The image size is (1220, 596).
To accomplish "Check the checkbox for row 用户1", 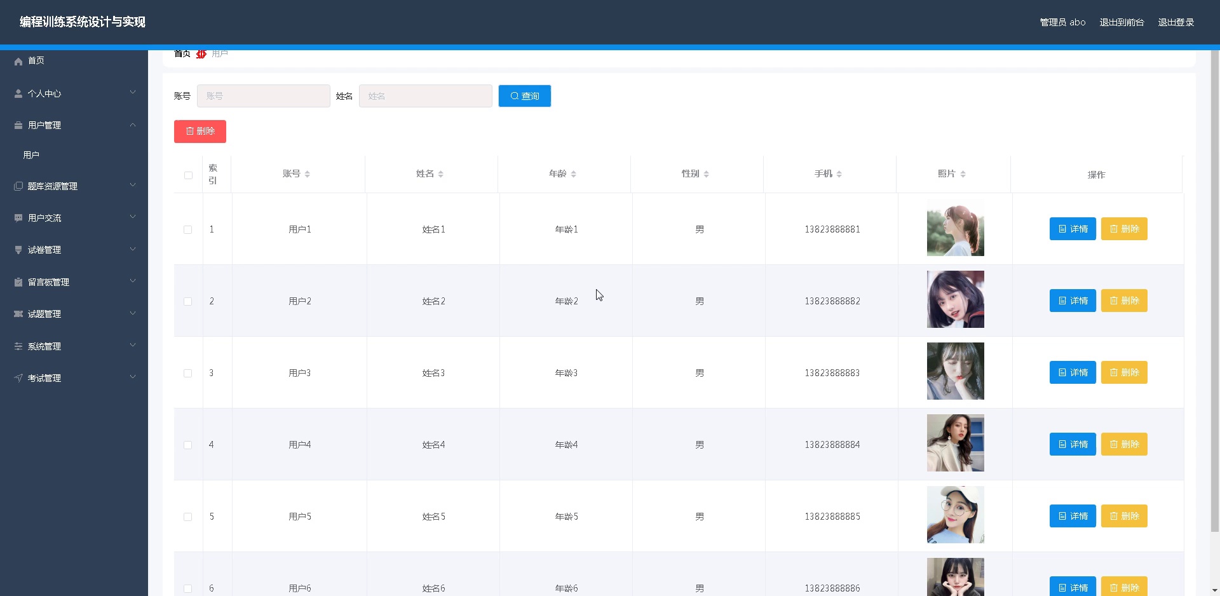I will coord(187,229).
